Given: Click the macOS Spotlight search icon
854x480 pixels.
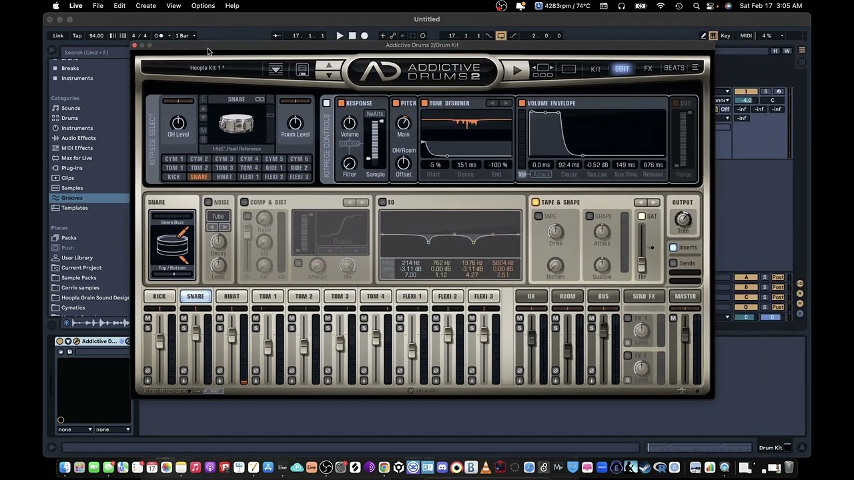Looking at the screenshot, I should [x=696, y=5].
